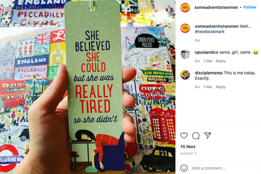Reply to upuiaandco's comment
The height and width of the screenshot is (174, 261).
tap(221, 61)
